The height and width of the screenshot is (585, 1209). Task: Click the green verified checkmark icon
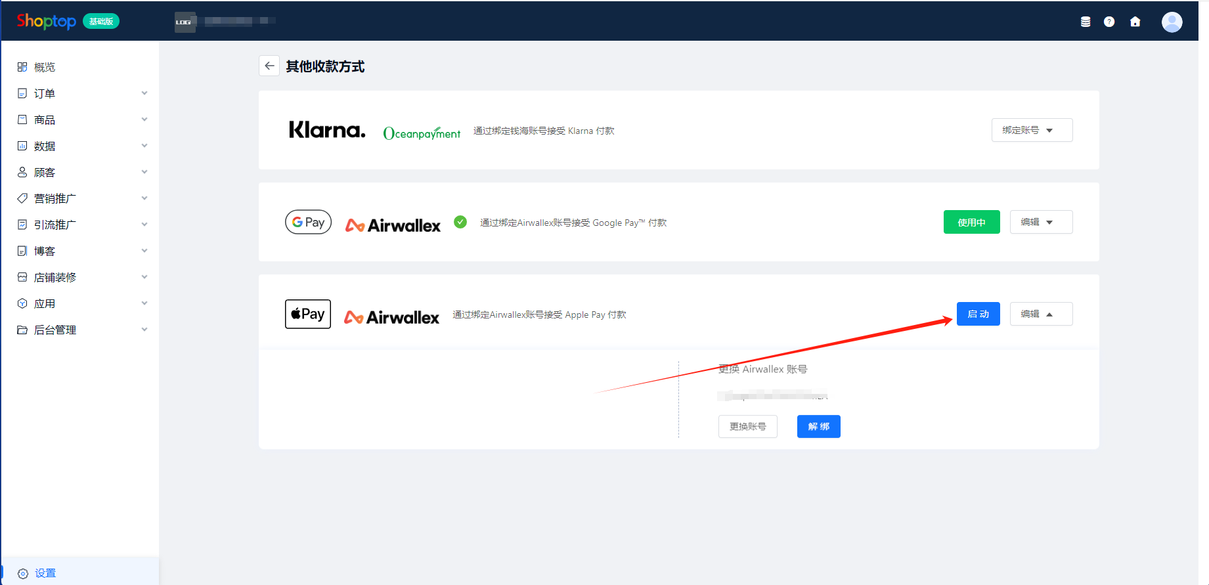(460, 222)
